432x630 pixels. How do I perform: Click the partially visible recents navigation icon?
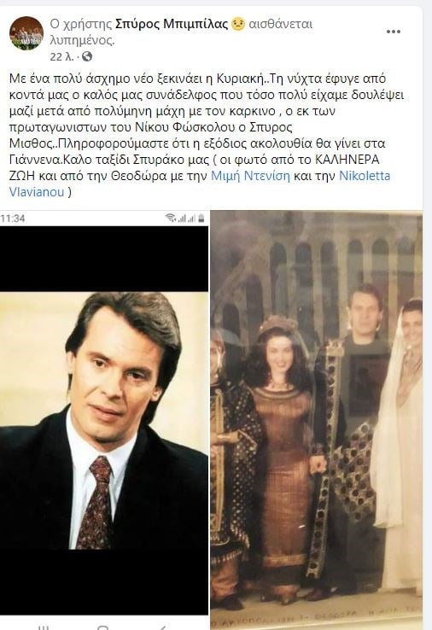tap(43, 627)
